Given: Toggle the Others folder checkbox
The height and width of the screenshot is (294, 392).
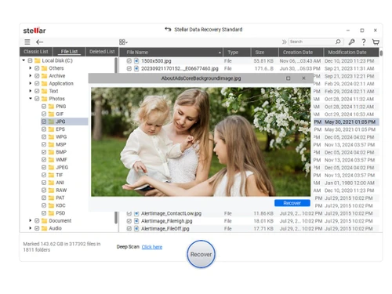Looking at the screenshot, I should [x=37, y=68].
